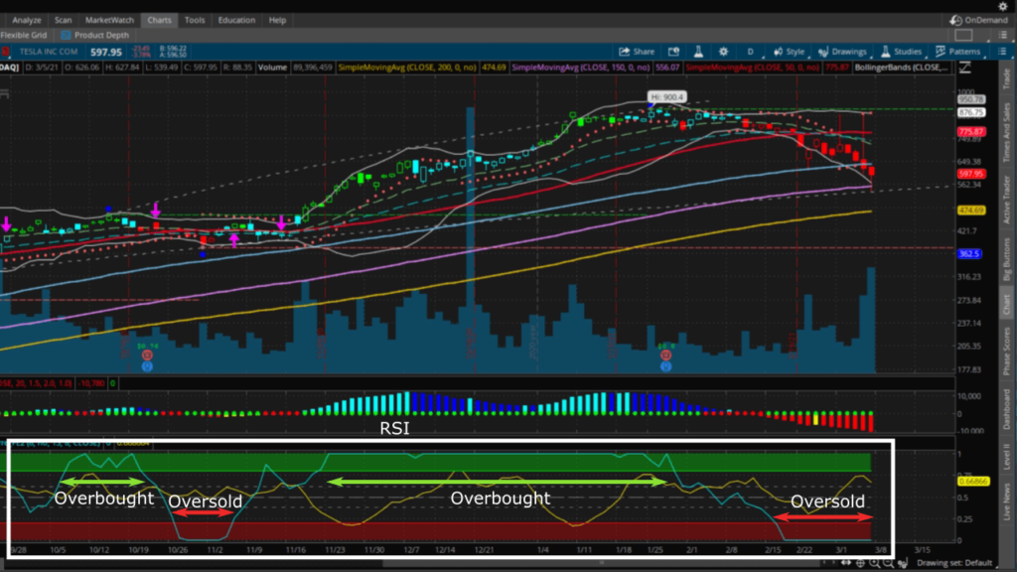This screenshot has height=572, width=1017.
Task: Open the Dashboard sidebar tab
Action: pyautogui.click(x=1007, y=409)
